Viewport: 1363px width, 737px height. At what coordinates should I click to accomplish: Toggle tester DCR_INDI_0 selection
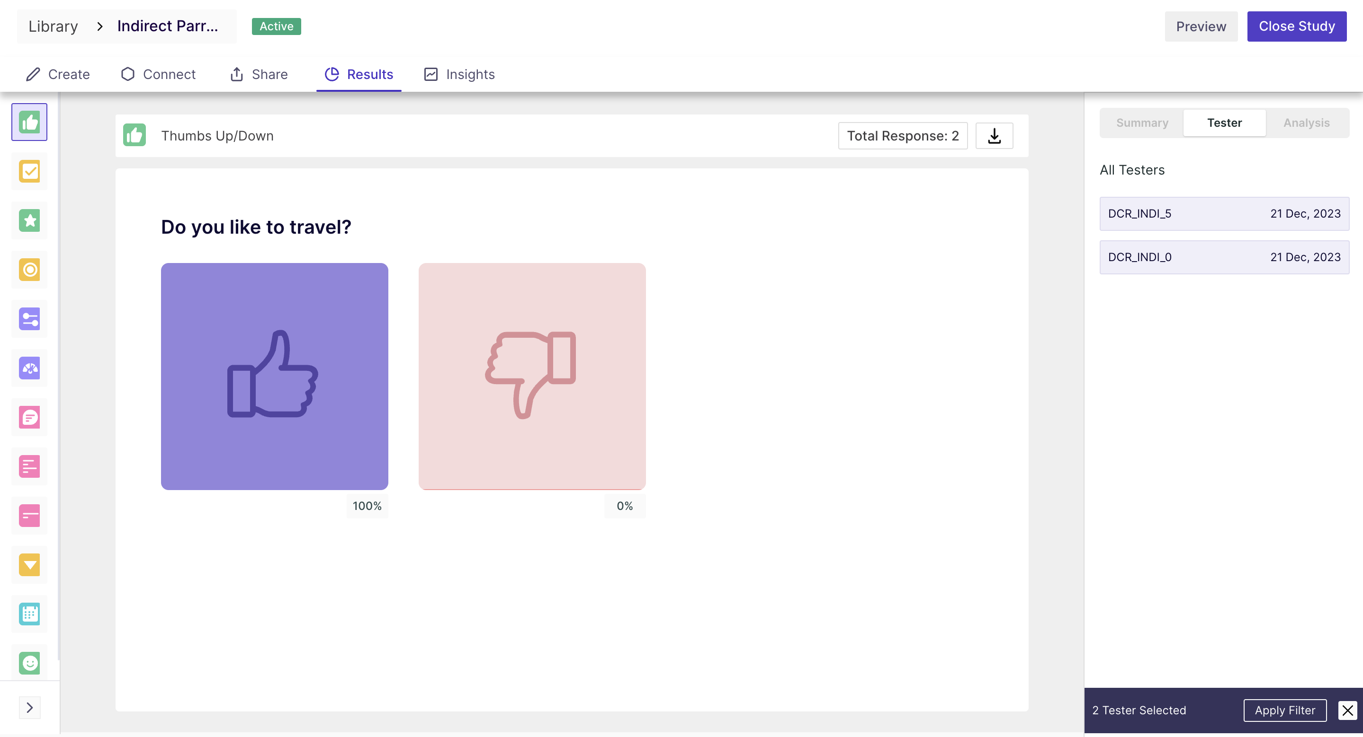(x=1224, y=257)
